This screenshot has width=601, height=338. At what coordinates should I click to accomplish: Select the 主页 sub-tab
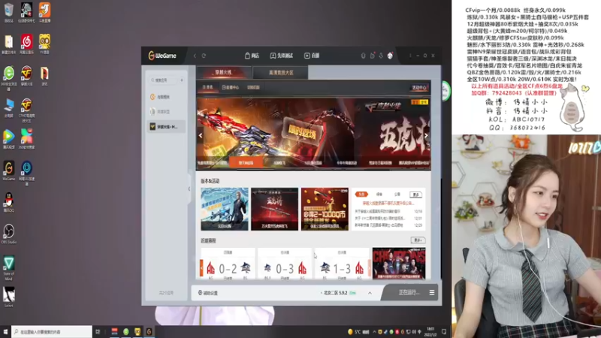click(207, 87)
